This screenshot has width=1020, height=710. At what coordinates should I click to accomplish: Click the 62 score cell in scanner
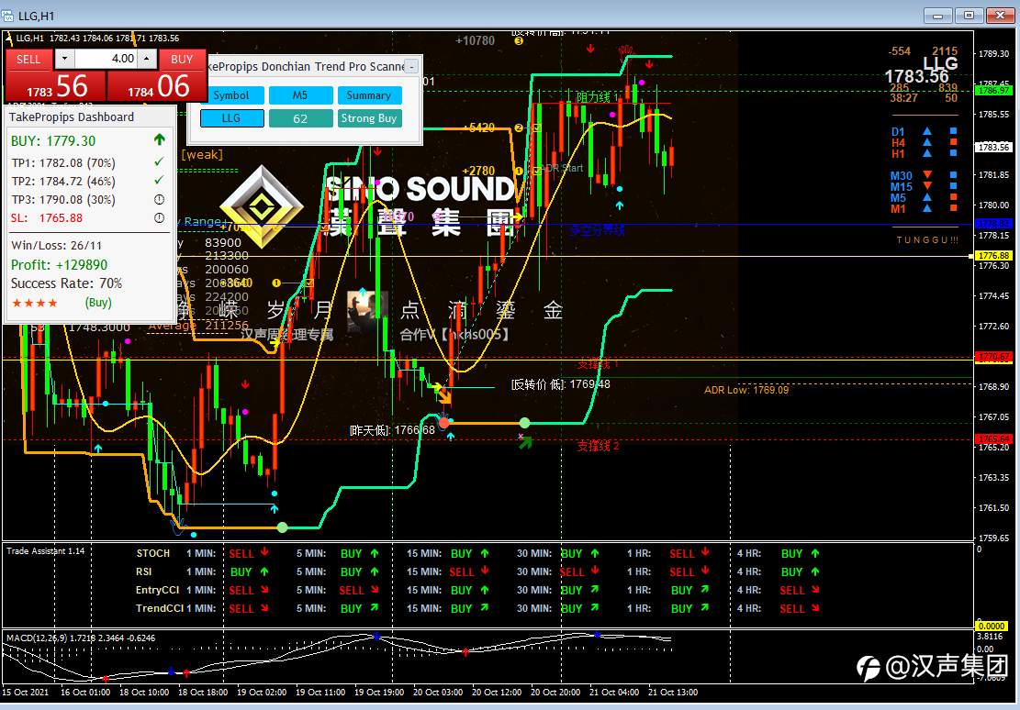pos(300,118)
